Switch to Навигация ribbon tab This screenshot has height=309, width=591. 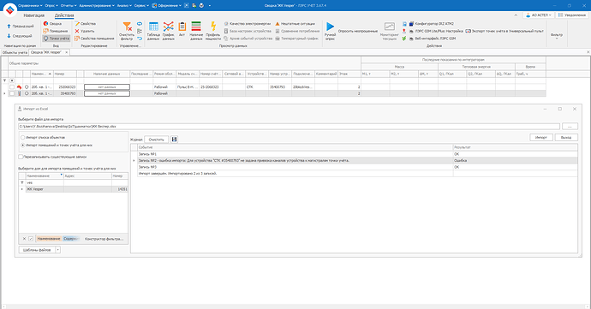[34, 15]
